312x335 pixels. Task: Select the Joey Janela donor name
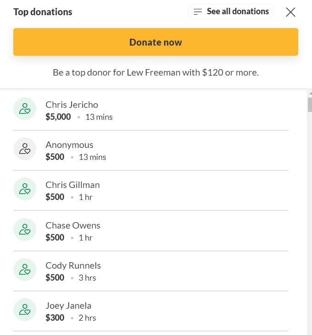click(68, 306)
